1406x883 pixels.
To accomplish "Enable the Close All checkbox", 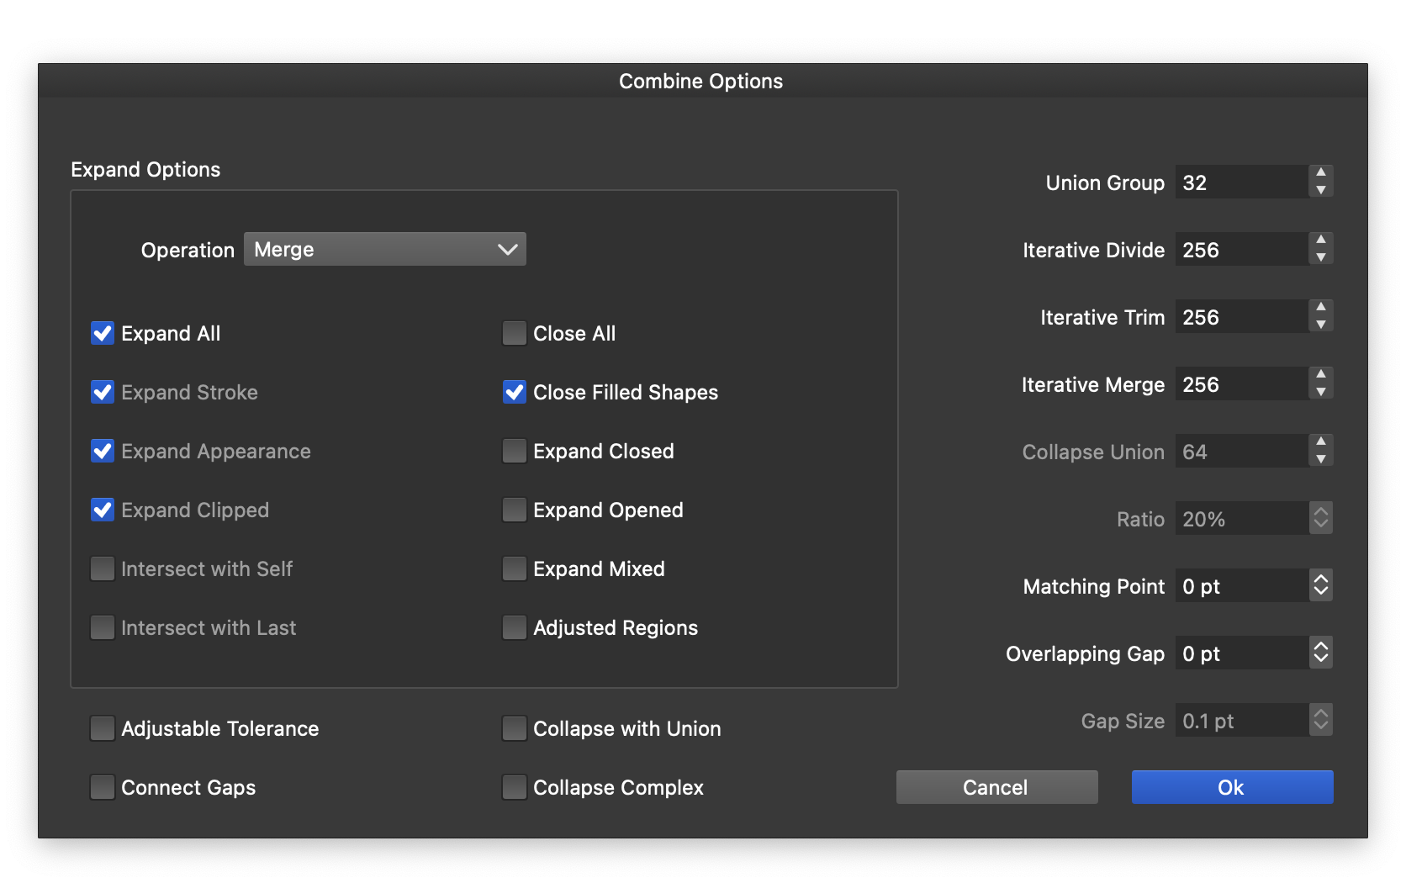I will point(514,334).
